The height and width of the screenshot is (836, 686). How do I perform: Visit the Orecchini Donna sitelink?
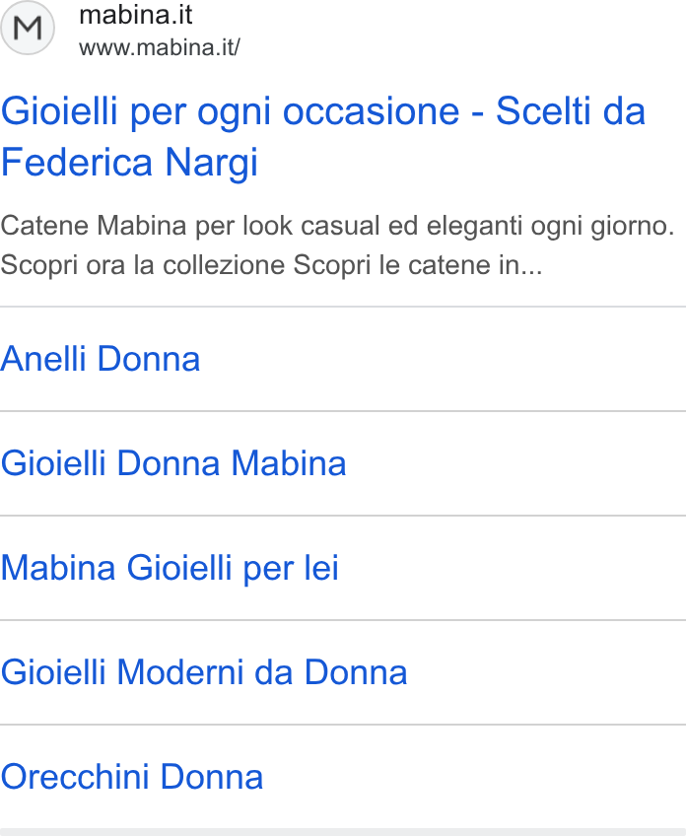(x=132, y=776)
